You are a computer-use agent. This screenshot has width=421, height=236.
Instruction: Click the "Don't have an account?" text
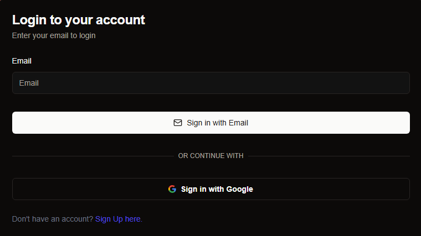(53, 219)
